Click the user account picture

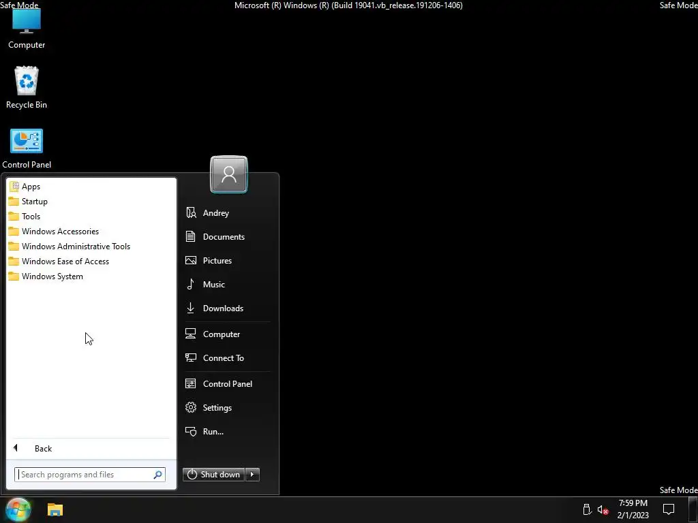tap(229, 174)
